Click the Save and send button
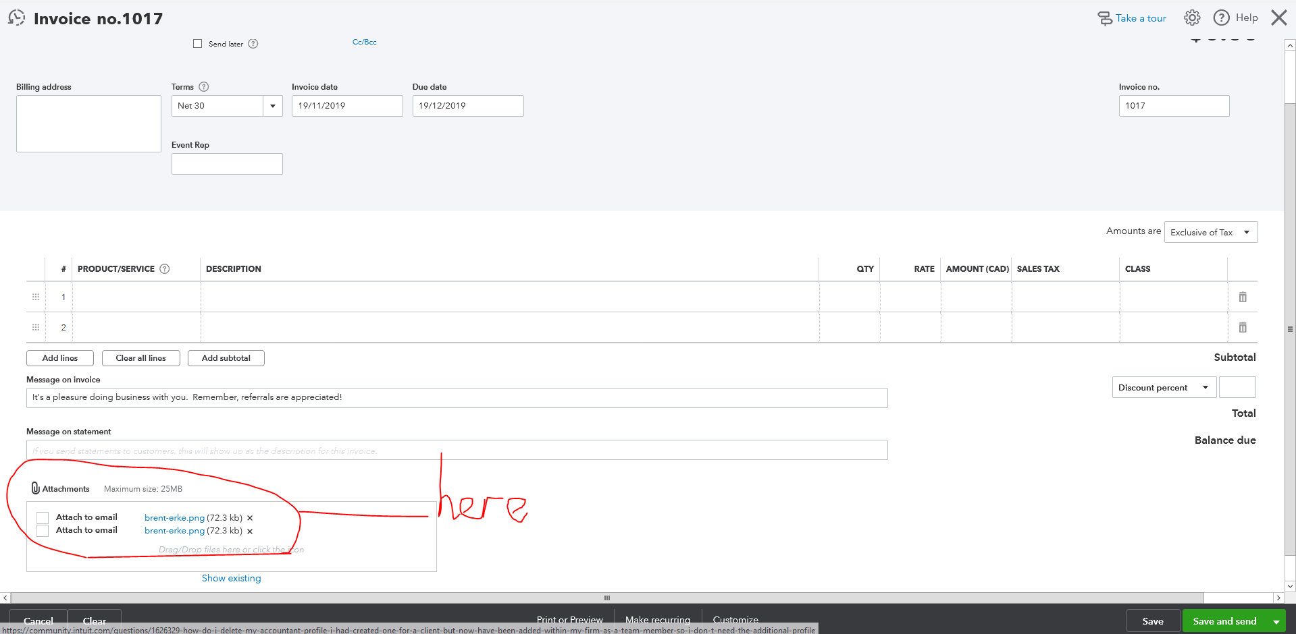Screen dimensions: 1296x634 click(1224, 621)
